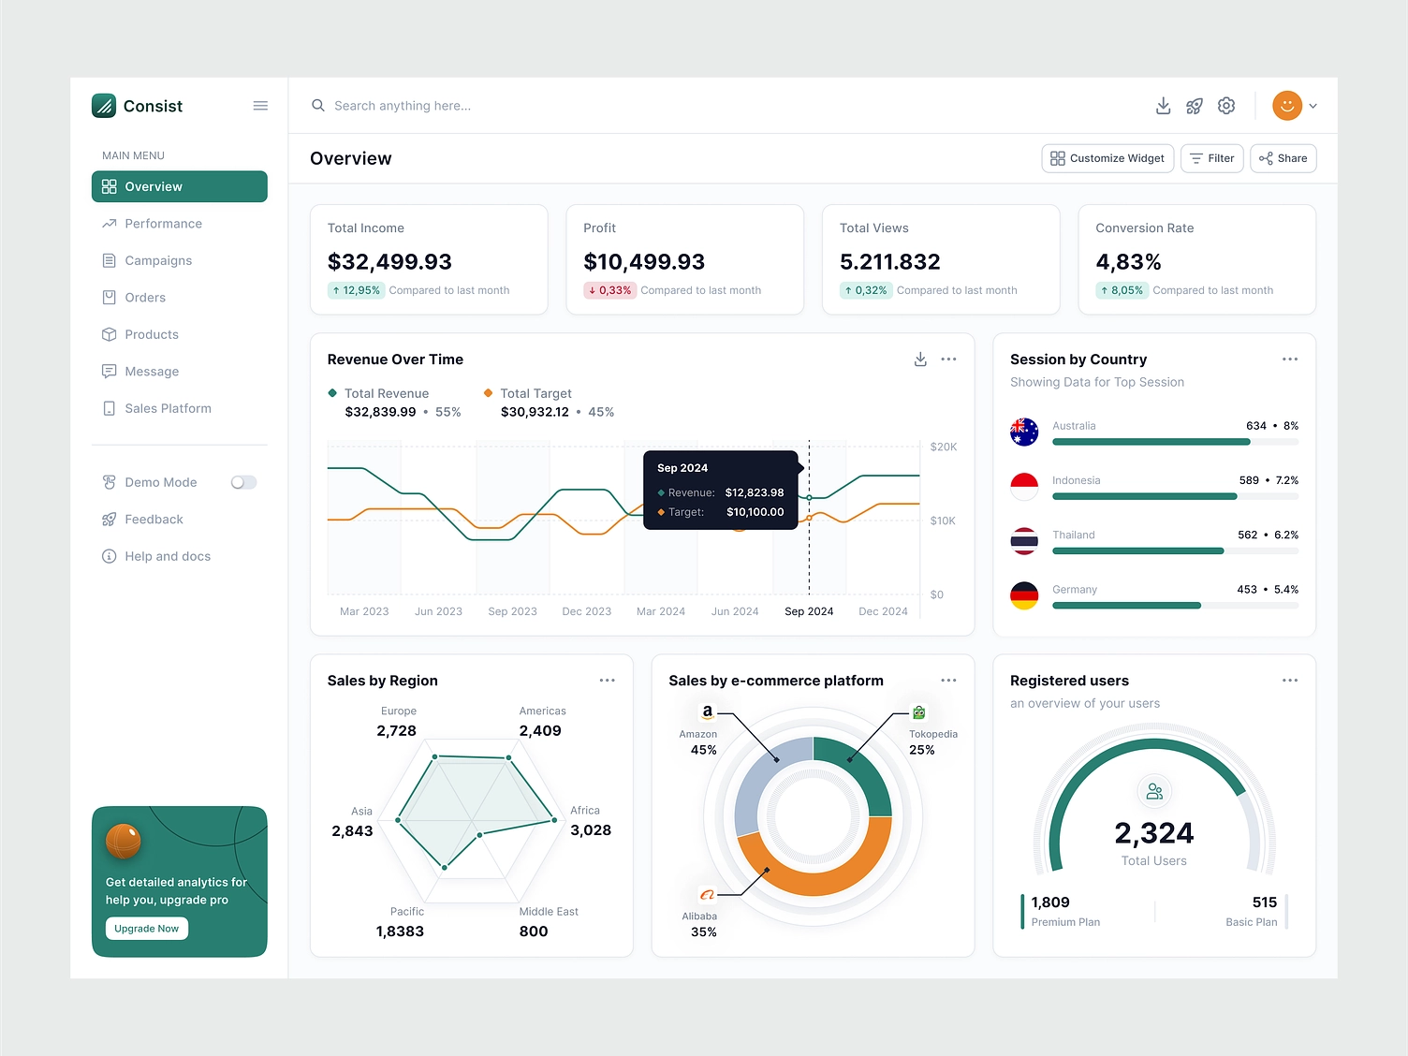Screen dimensions: 1408x1056
Task: Open Session by Country more options menu
Action: pos(1289,359)
